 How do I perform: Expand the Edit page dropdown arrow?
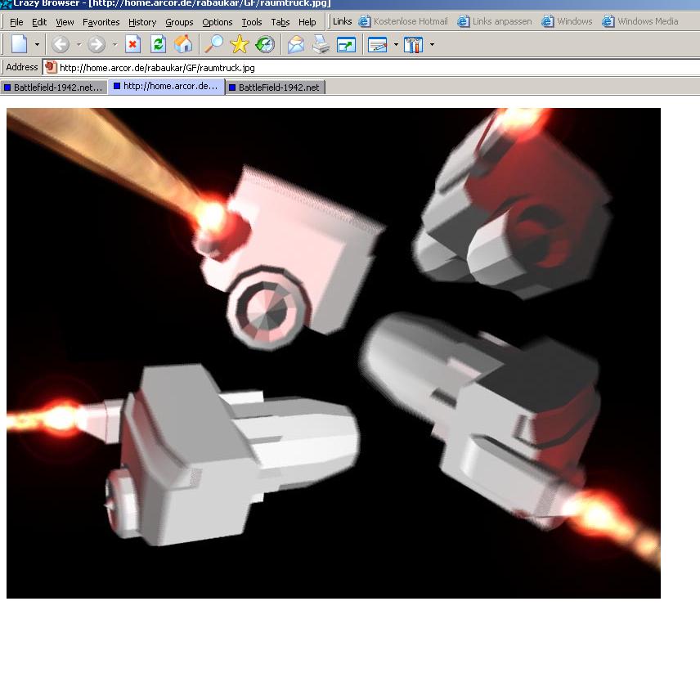tap(396, 44)
